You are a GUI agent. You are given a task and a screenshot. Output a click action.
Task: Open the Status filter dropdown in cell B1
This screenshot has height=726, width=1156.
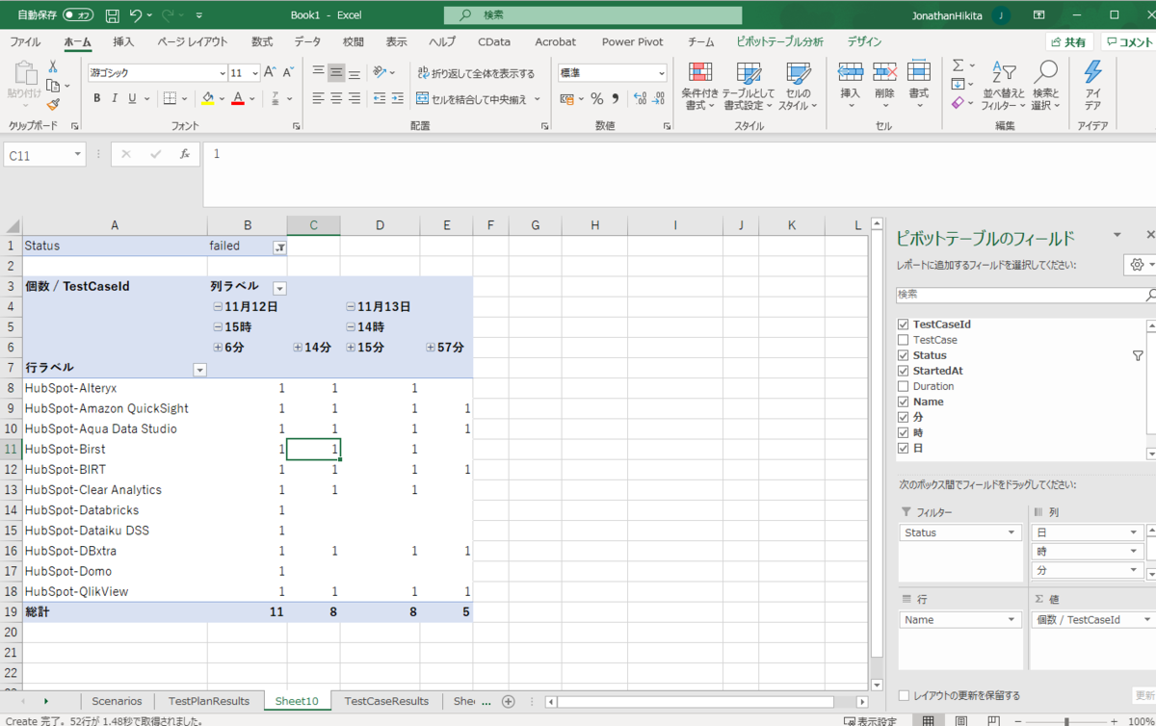pos(279,246)
